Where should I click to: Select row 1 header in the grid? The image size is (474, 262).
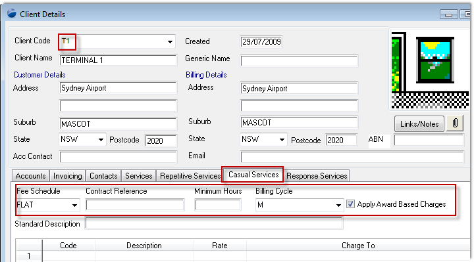(x=29, y=256)
